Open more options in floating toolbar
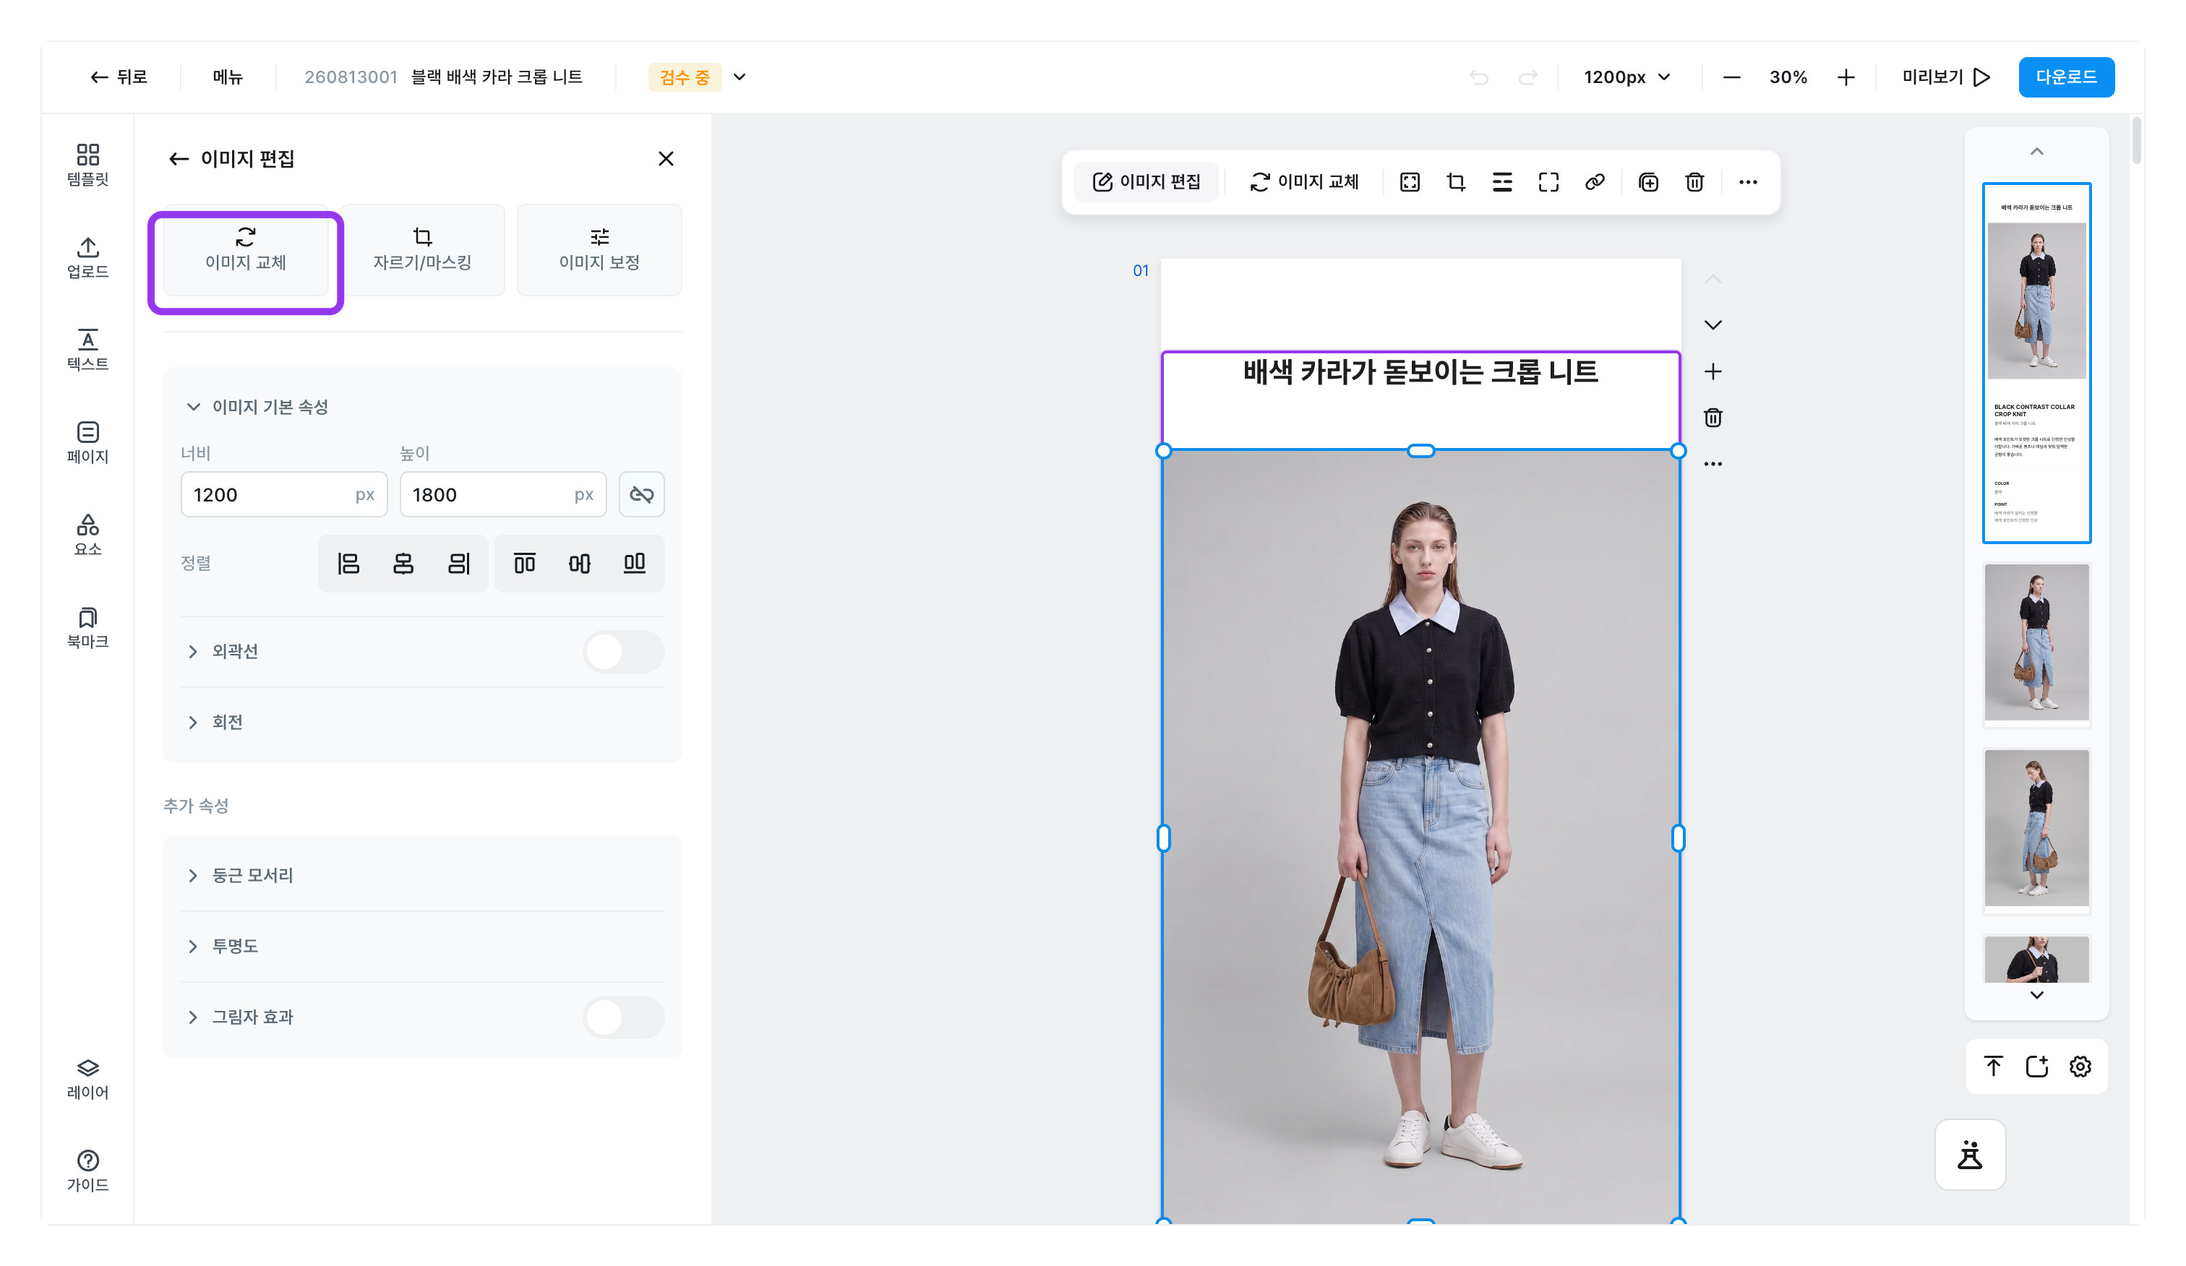Image resolution: width=2186 pixels, height=1266 pixels. (x=1748, y=182)
